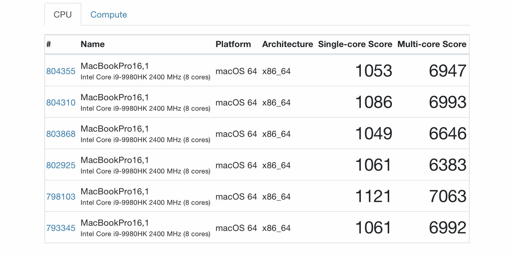Click the 7063 multi-core score
Viewport: 514px width, 258px height.
[447, 196]
